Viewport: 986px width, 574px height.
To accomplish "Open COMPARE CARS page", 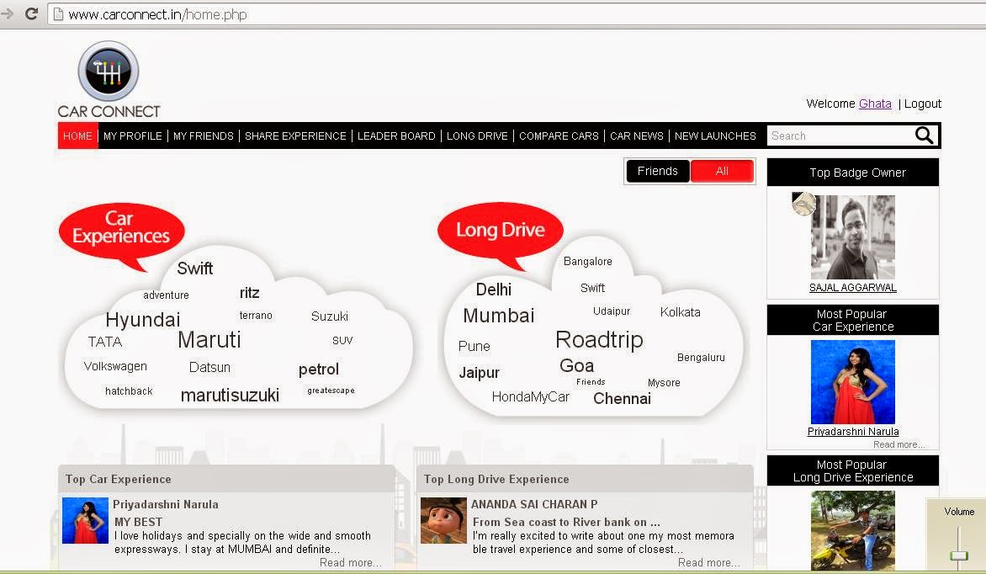I will coord(559,136).
